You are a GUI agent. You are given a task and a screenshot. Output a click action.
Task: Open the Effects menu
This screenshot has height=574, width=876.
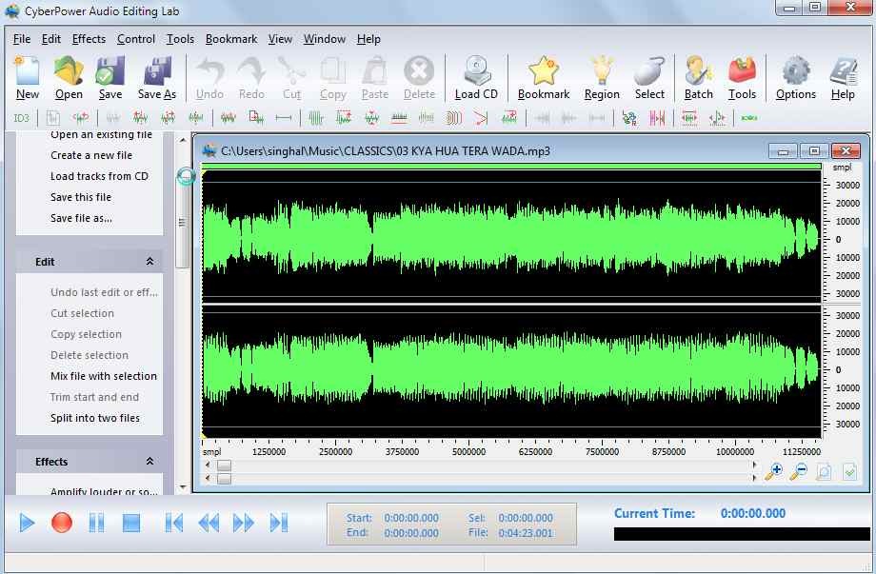89,39
